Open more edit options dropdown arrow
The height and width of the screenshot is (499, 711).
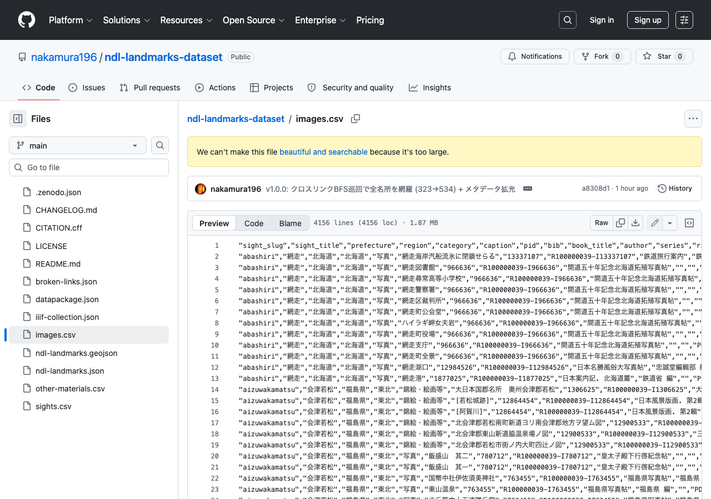(670, 223)
